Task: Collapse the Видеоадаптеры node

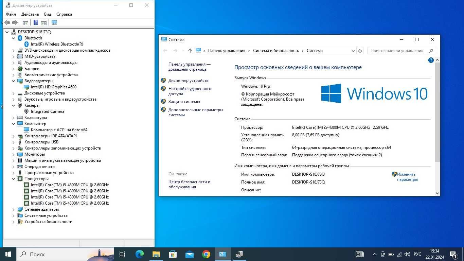Action: coord(14,81)
